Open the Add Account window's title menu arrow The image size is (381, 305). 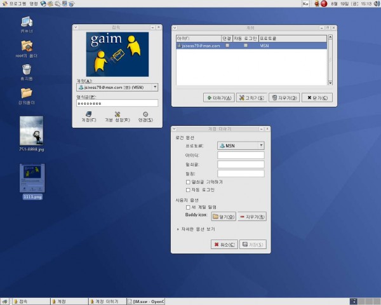174,129
